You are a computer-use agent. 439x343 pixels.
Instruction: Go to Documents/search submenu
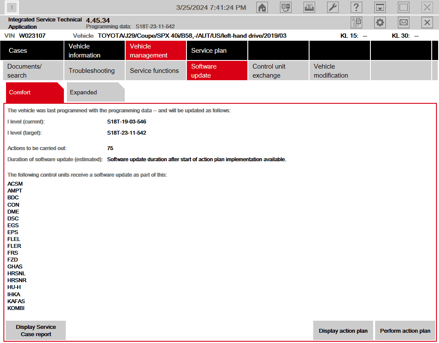pos(33,71)
